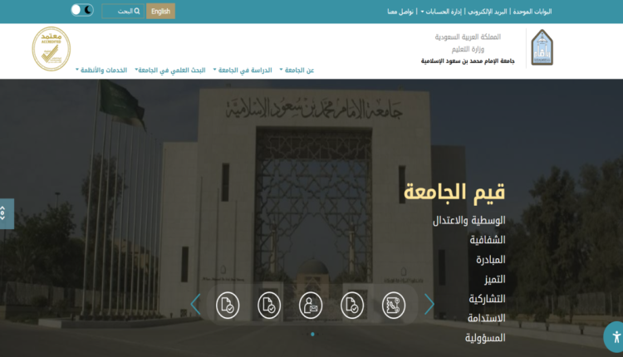This screenshot has height=357, width=623.
Task: Click the التشاركية value text
Action: 487,299
